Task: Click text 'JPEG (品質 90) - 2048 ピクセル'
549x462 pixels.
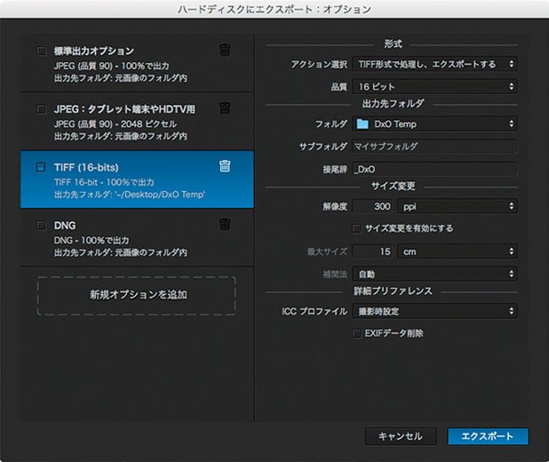Action: pyautogui.click(x=115, y=124)
